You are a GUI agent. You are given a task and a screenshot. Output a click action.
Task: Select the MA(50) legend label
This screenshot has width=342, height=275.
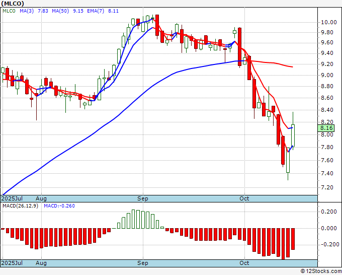[x=60, y=11]
